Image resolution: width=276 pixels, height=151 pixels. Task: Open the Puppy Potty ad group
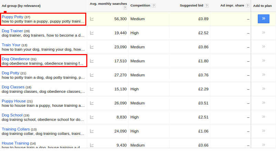[x=12, y=17]
